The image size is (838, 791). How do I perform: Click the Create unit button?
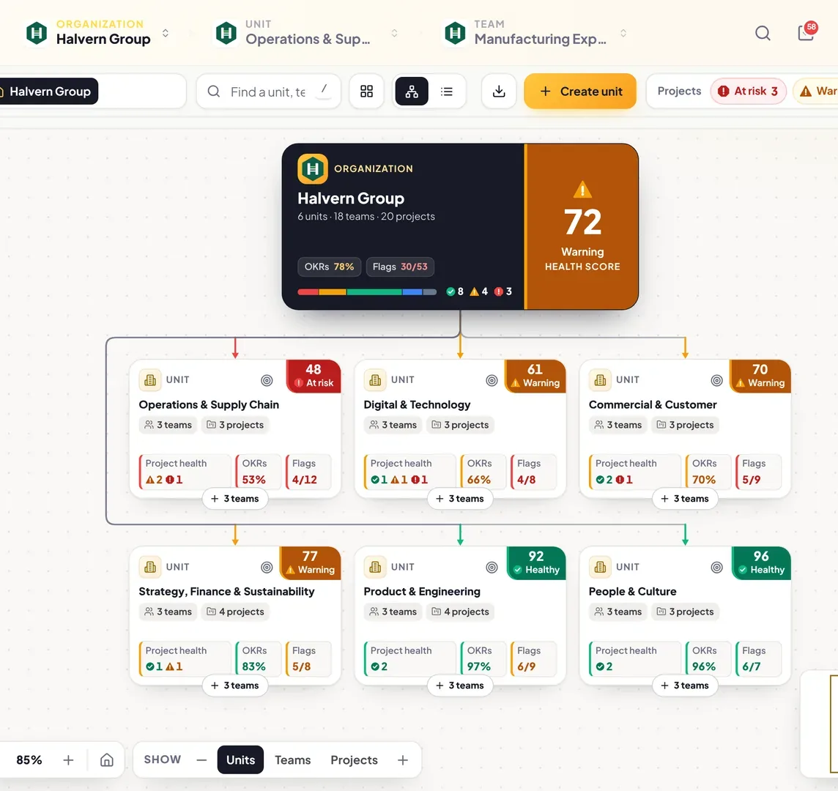580,92
